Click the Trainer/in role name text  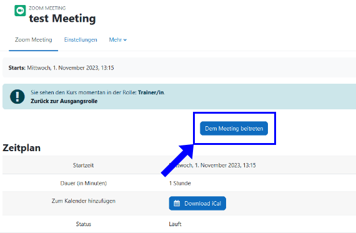click(151, 92)
